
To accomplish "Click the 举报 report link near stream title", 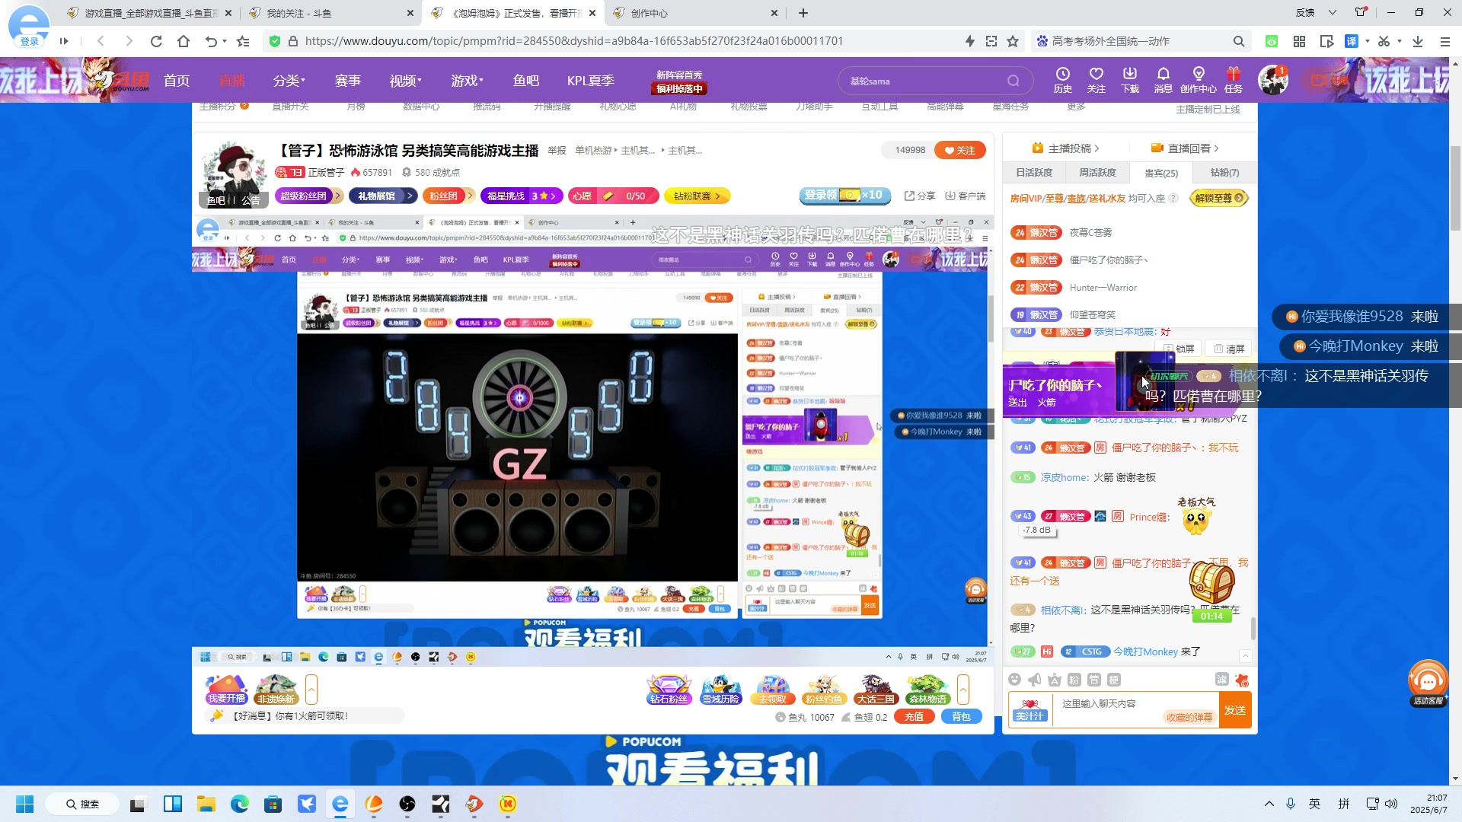I will click(x=557, y=151).
